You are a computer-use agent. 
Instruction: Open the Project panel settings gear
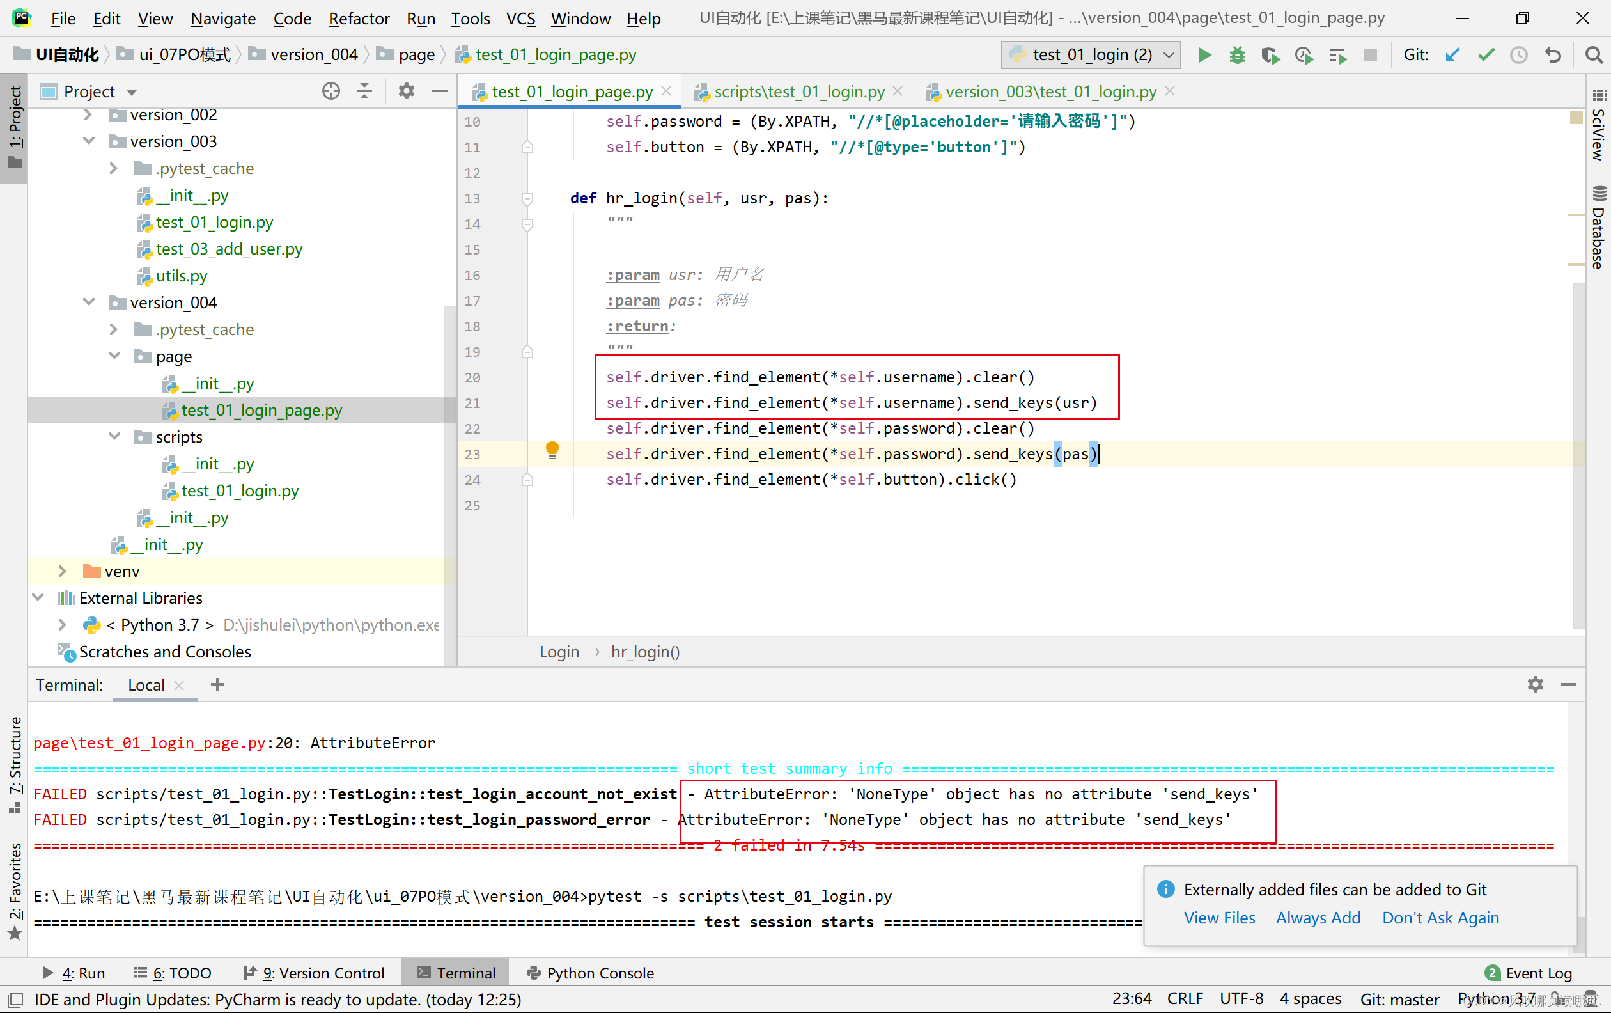(405, 91)
